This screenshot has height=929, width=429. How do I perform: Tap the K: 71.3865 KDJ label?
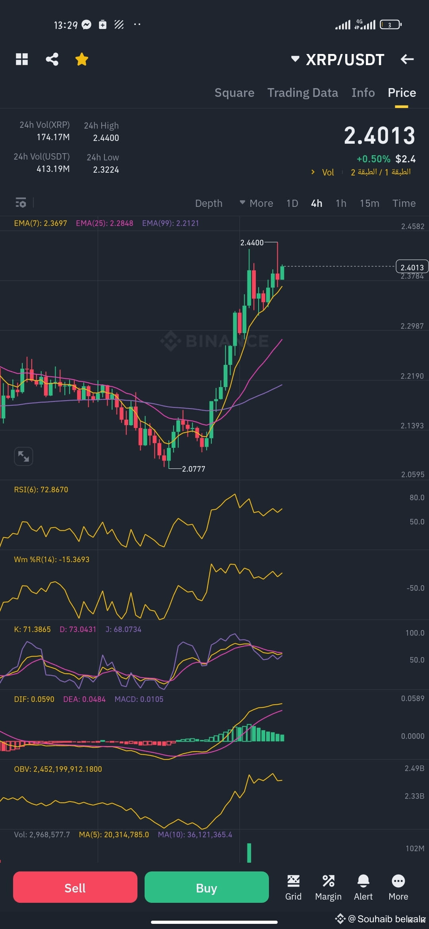click(32, 629)
